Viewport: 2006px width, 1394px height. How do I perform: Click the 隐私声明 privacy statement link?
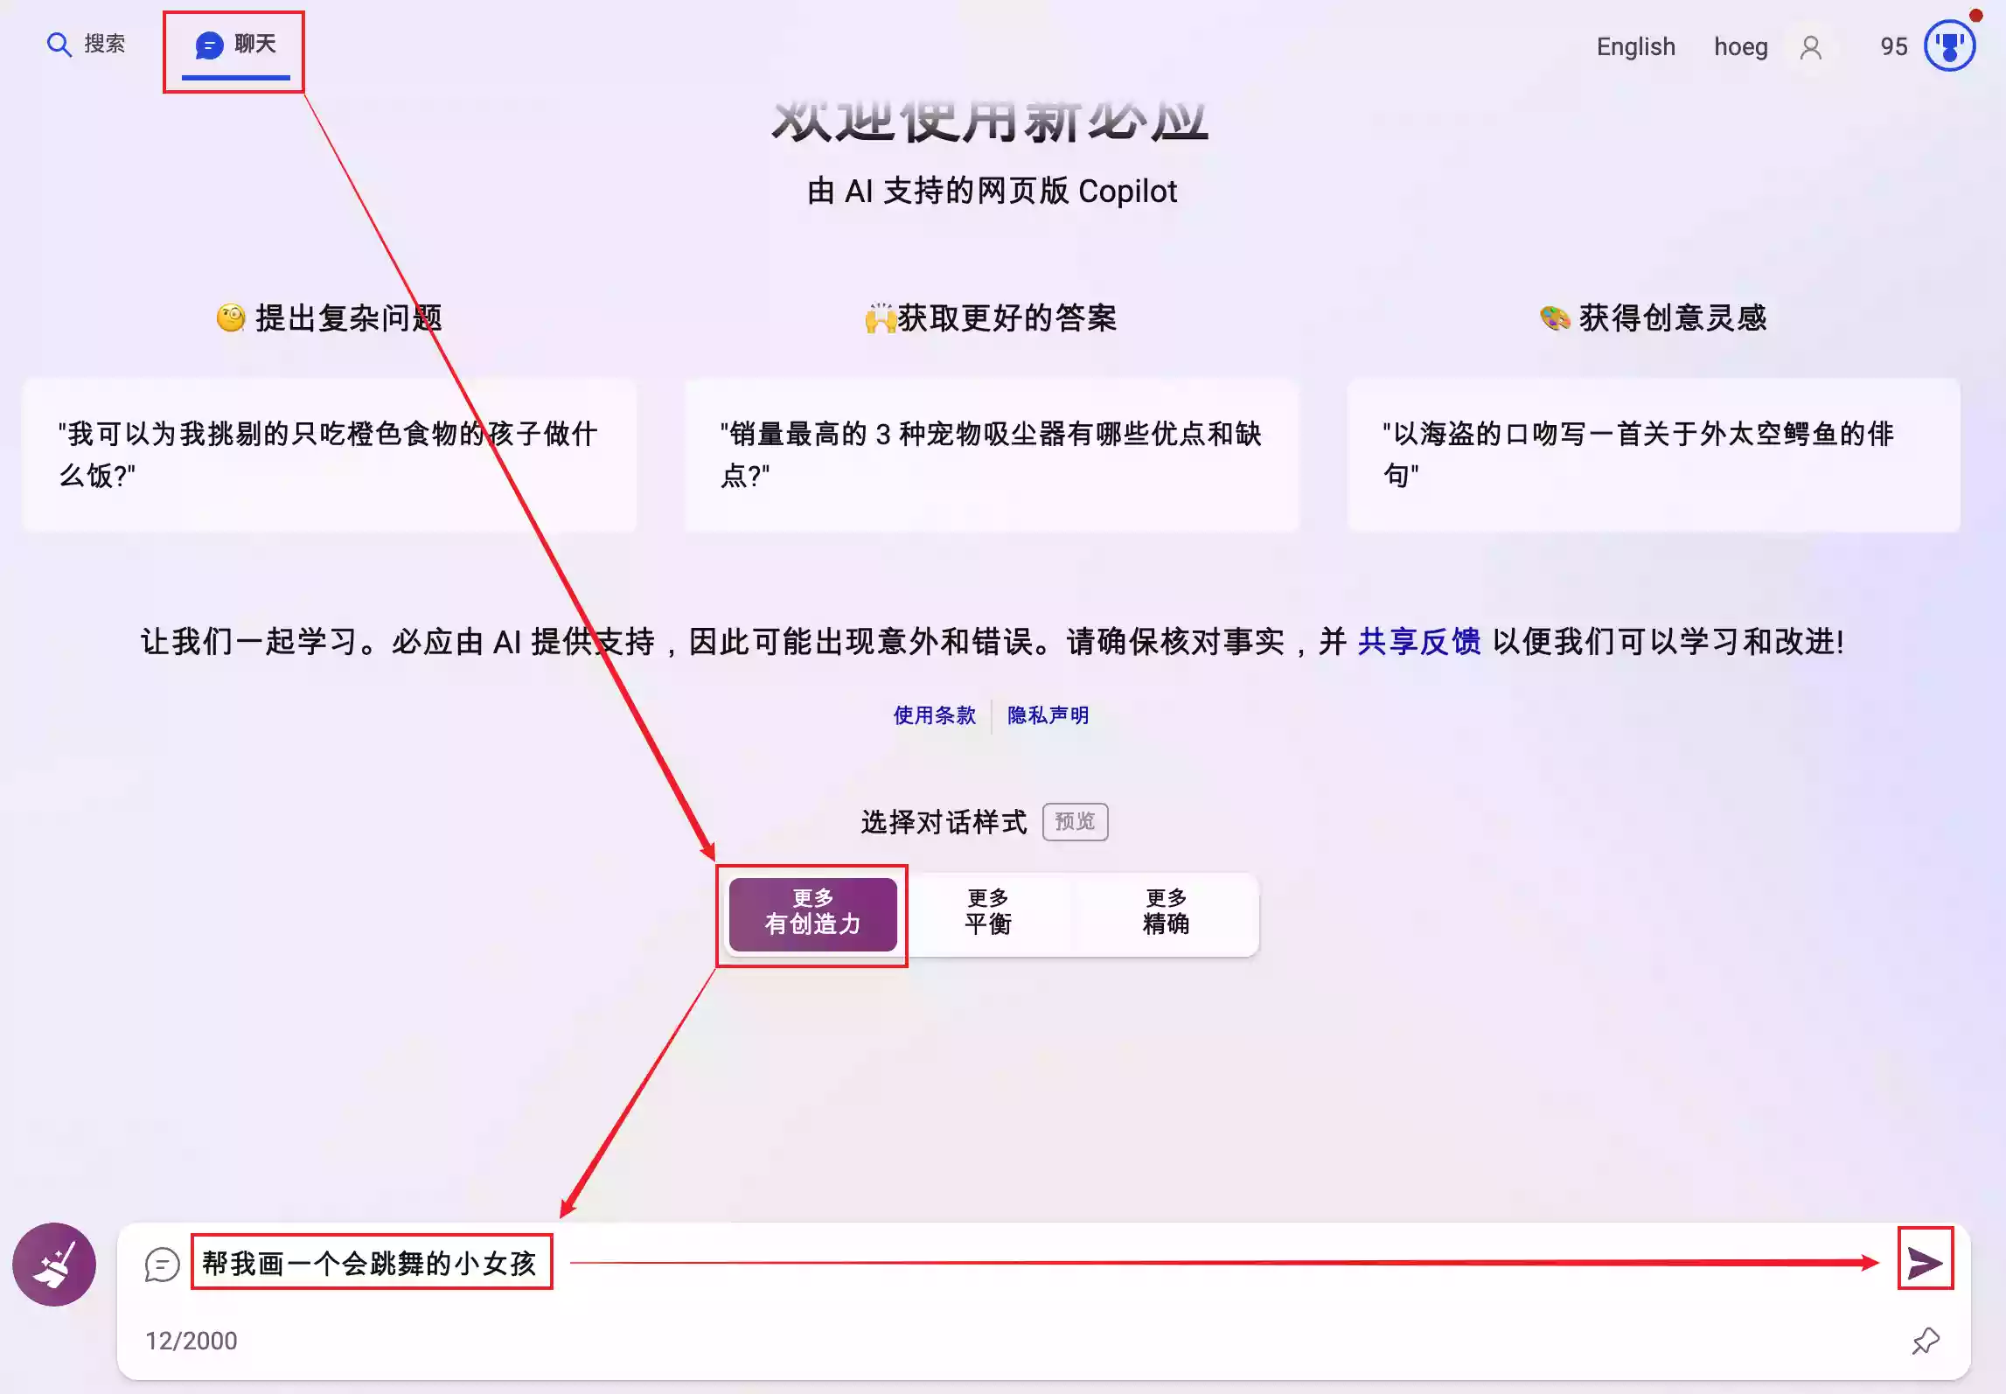point(1048,714)
